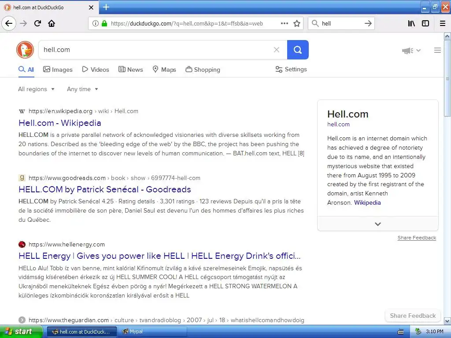Select the All results tab
The width and height of the screenshot is (451, 338).
tap(26, 70)
